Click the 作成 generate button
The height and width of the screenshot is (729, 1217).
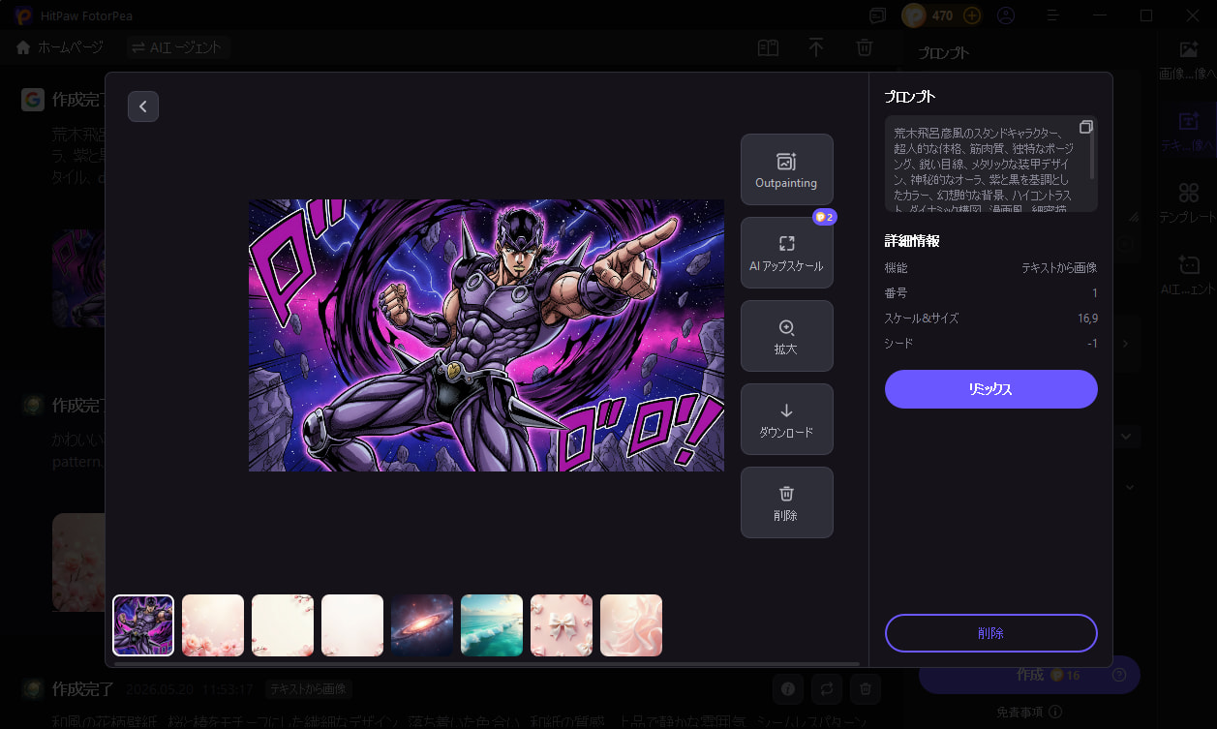tap(1029, 675)
